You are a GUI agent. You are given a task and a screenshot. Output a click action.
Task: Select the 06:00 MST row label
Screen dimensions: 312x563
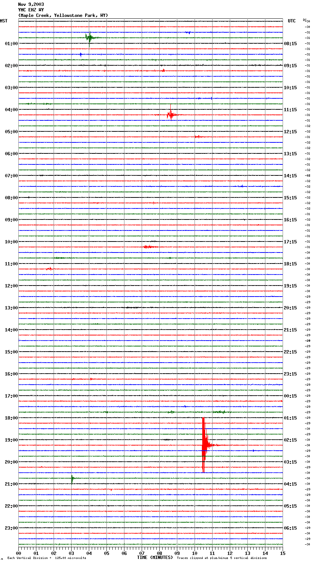(x=11, y=154)
